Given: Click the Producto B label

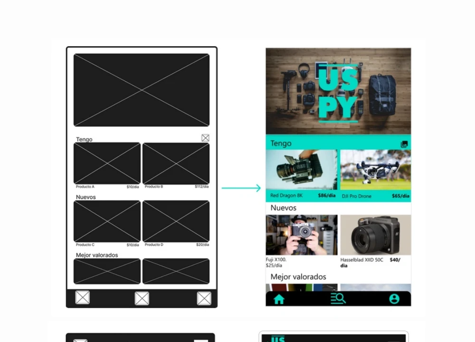Looking at the screenshot, I should coord(154,187).
